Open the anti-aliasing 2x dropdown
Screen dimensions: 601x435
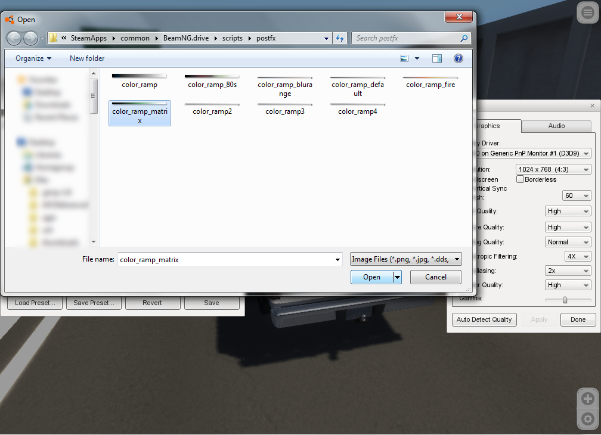[x=568, y=271]
